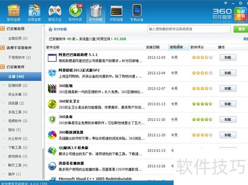Screen dimensions: 248x185
Task: Uninstall 阿里巴巴商机助理 5.1.1 via 卸载 button
Action: [228, 57]
